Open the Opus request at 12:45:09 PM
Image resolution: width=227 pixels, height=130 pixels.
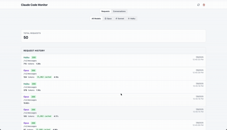[x=113, y=125]
